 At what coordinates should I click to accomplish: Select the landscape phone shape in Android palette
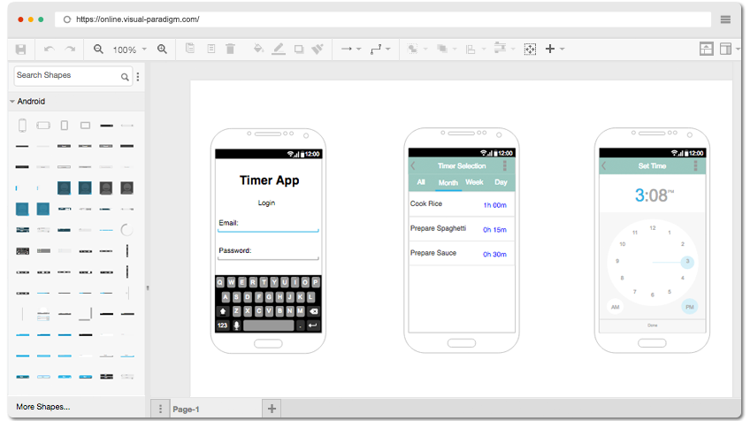(x=43, y=126)
